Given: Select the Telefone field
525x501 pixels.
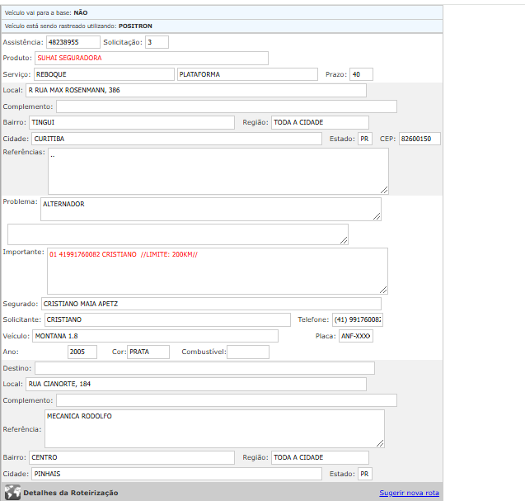Looking at the screenshot, I should click(x=357, y=319).
